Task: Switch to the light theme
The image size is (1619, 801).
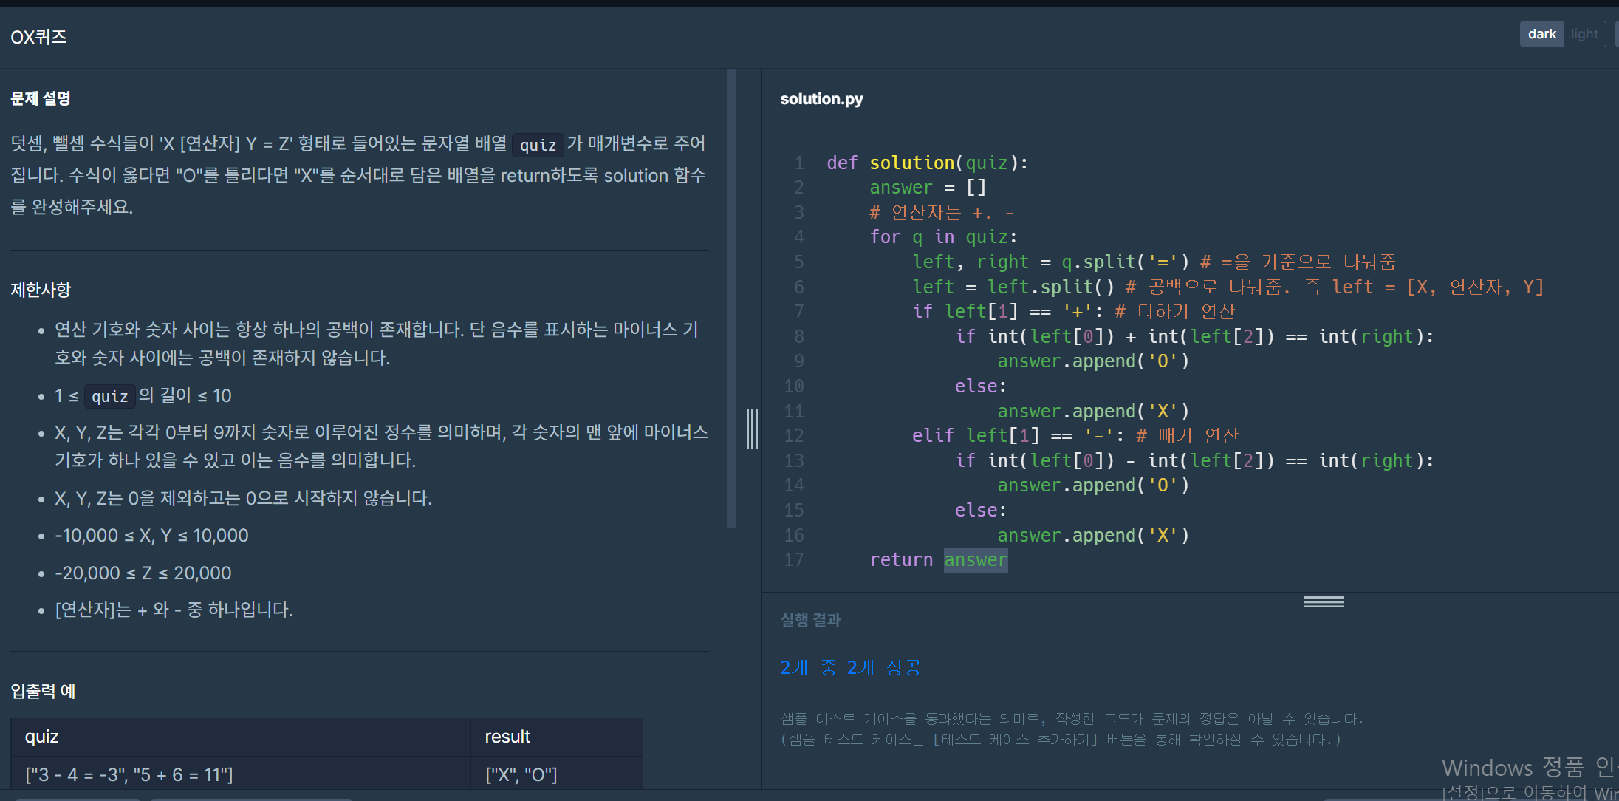Action: pyautogui.click(x=1584, y=34)
